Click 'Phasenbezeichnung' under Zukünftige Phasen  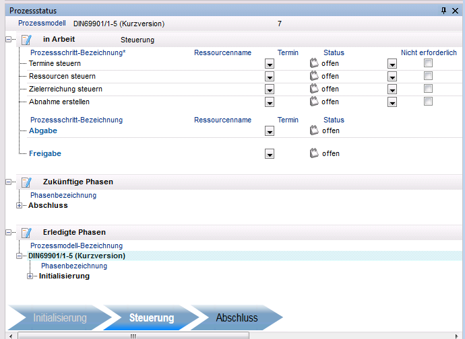pyautogui.click(x=63, y=196)
